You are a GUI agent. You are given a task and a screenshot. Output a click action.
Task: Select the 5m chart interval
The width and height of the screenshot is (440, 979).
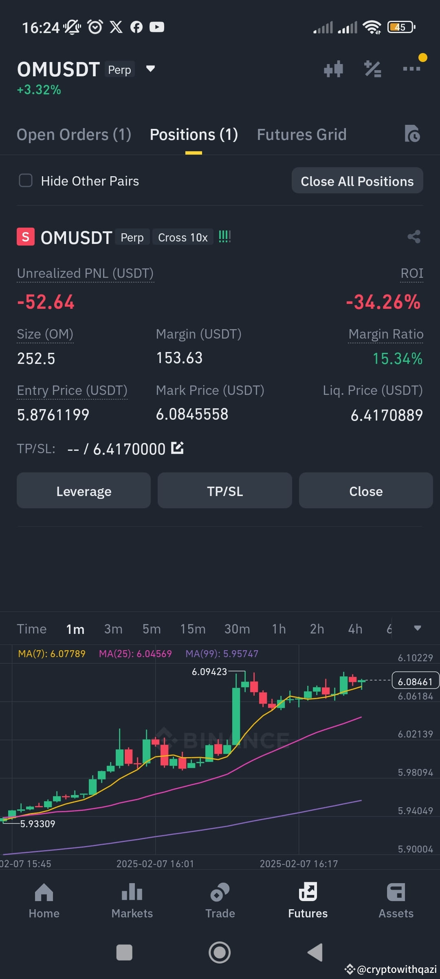pos(152,629)
